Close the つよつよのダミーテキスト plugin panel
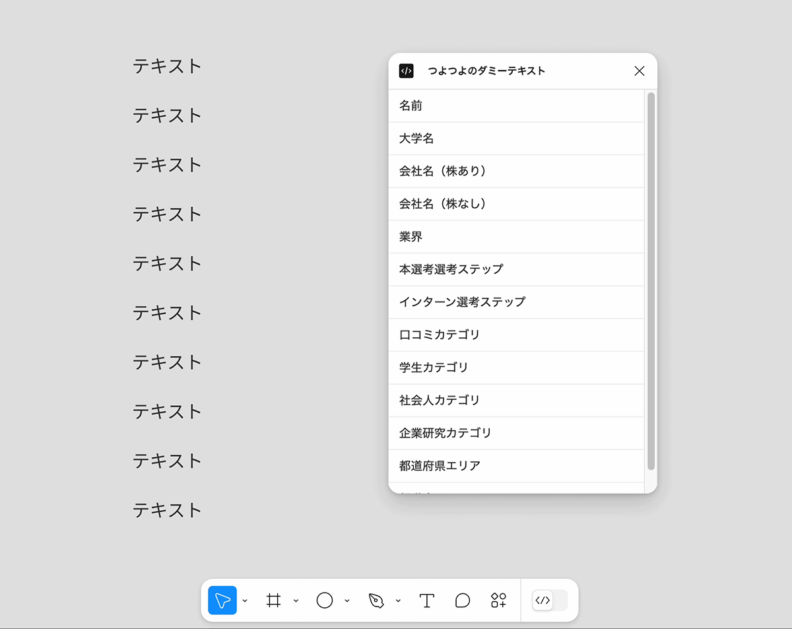 pos(639,71)
